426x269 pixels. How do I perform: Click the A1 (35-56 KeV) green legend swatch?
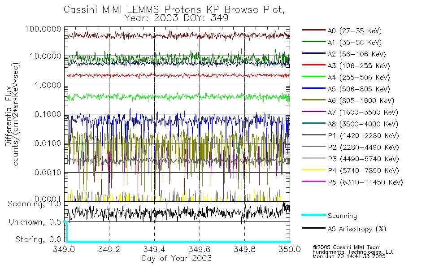click(x=313, y=42)
